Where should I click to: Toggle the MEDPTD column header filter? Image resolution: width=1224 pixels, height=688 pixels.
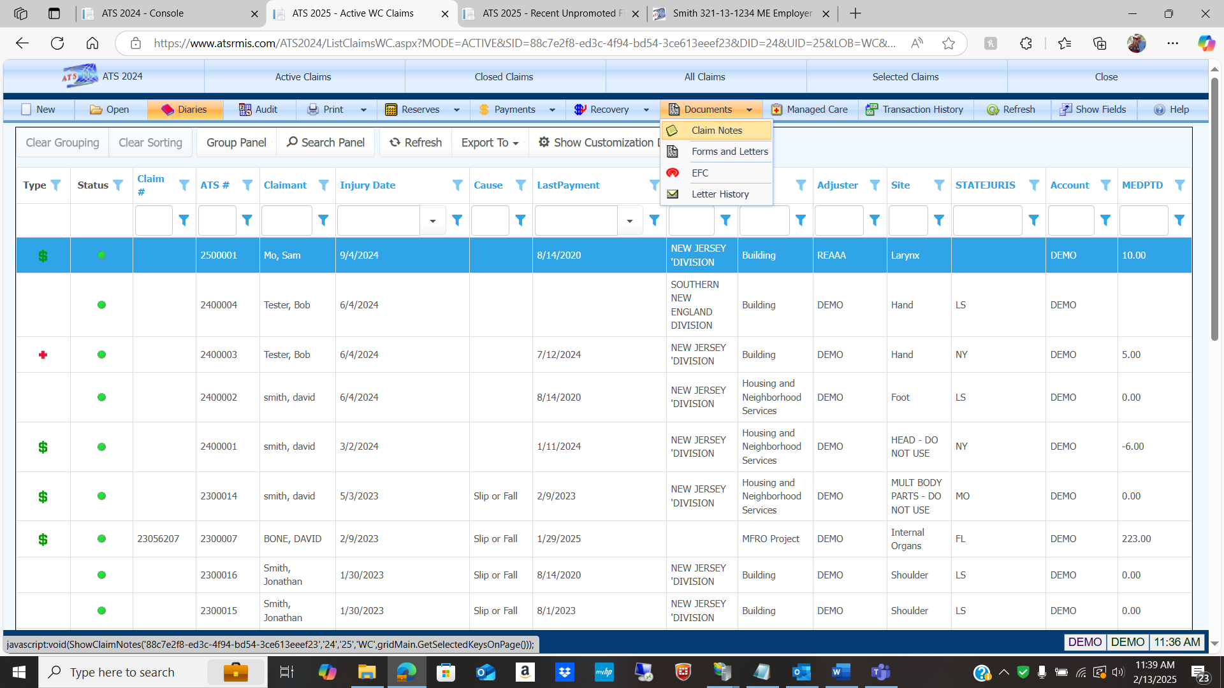pos(1179,185)
